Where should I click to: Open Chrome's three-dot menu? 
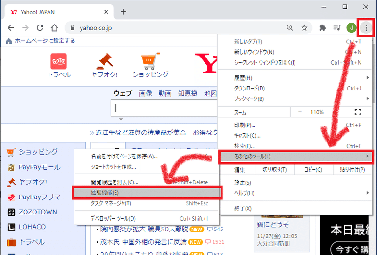(x=366, y=28)
